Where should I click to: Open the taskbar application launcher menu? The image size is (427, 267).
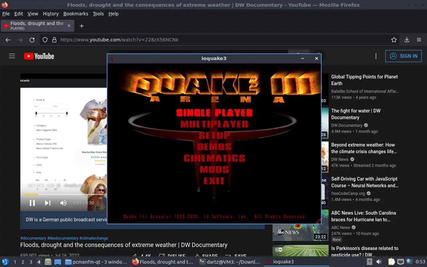coord(5,262)
